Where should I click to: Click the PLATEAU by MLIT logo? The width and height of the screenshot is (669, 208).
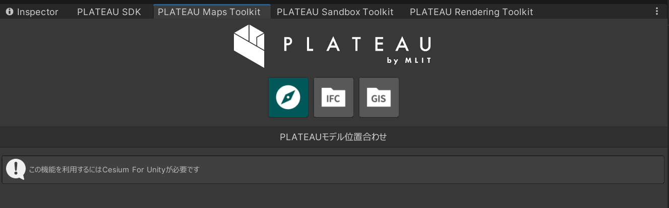click(x=333, y=46)
